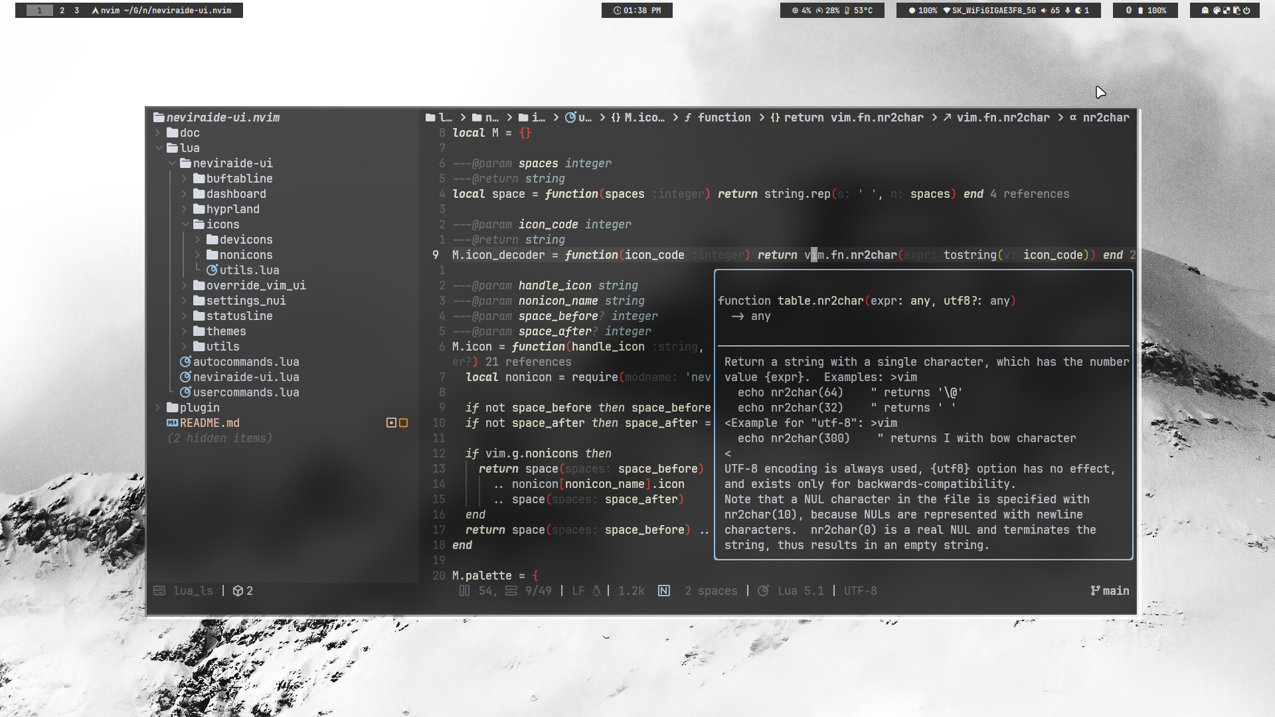Click the '4 references' code lens
The width and height of the screenshot is (1275, 717).
(1029, 194)
